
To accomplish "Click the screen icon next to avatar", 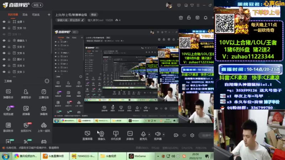I will (x=179, y=5).
